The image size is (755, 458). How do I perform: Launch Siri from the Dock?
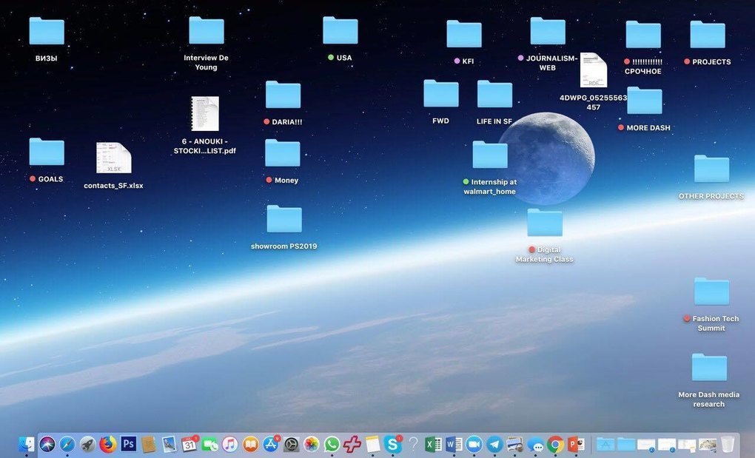point(47,444)
